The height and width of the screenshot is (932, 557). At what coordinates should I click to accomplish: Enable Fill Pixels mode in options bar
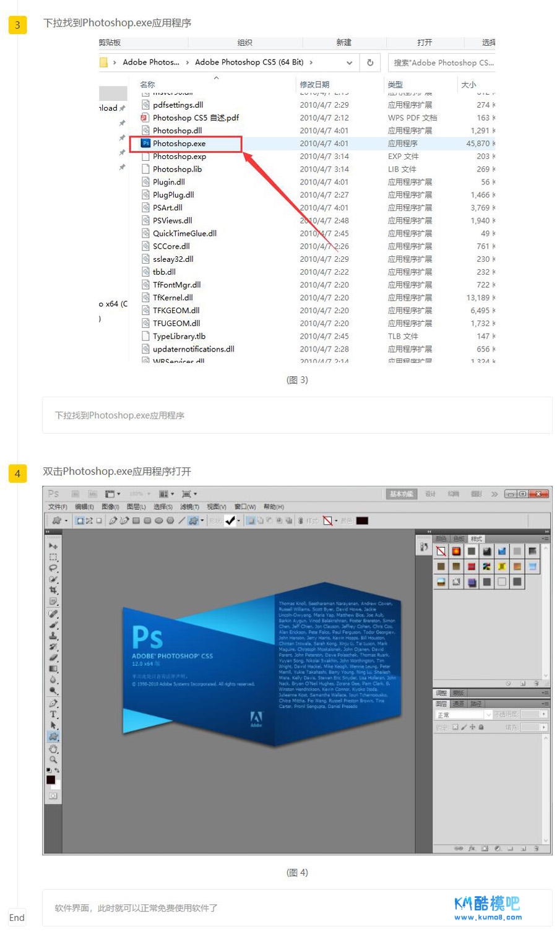click(x=99, y=520)
